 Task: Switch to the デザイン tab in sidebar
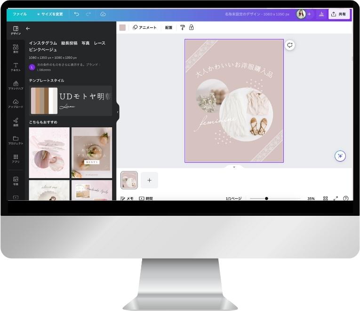16,31
